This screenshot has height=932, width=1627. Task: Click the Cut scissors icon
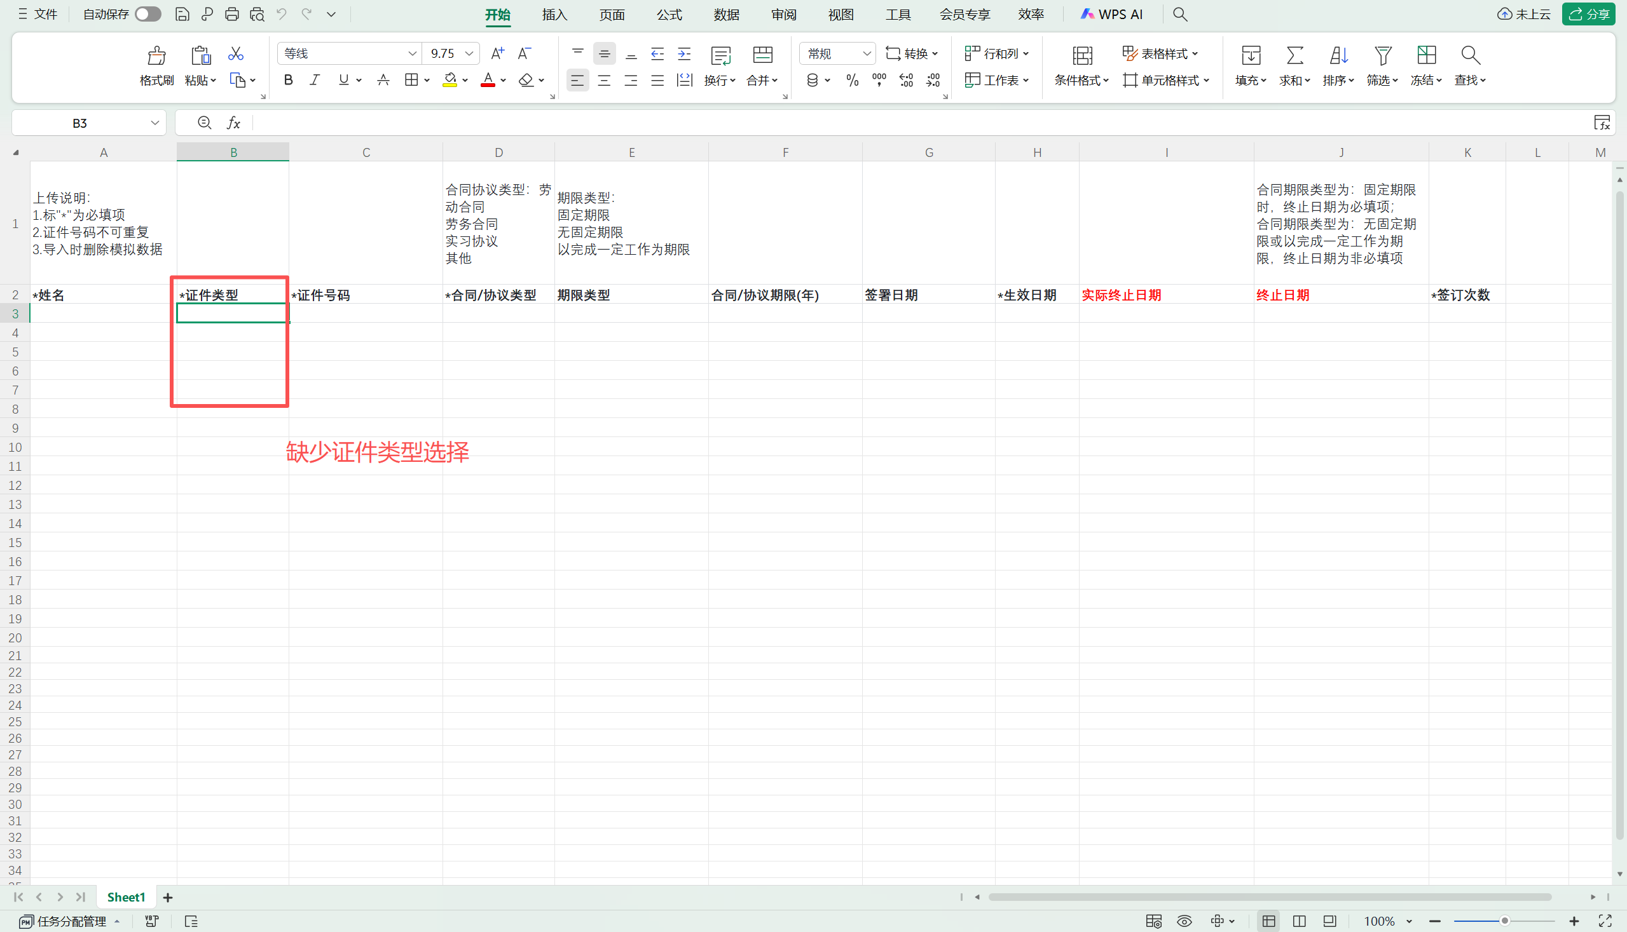235,54
